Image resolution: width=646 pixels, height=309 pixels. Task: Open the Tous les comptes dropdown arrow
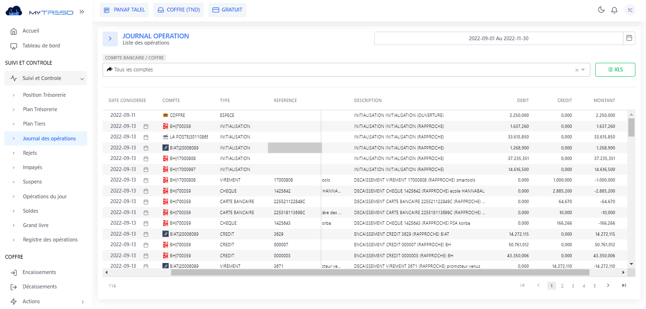tap(583, 70)
